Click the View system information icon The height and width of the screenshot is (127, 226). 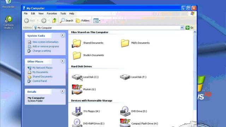point(29,42)
